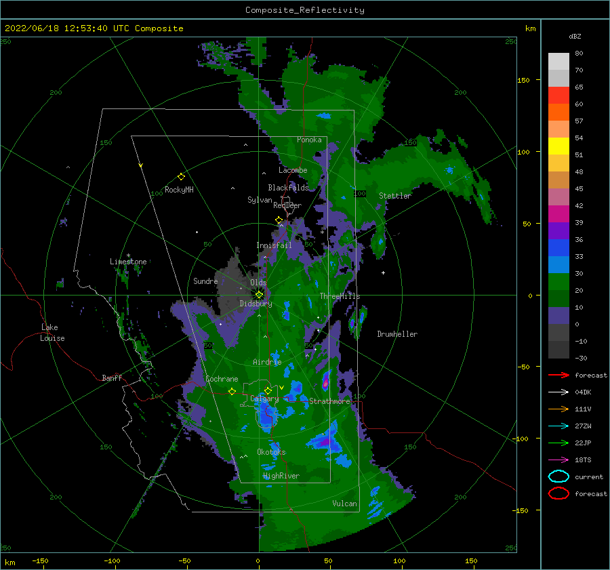Click the 150 tick on the right axis
The height and width of the screenshot is (570, 610).
click(524, 80)
